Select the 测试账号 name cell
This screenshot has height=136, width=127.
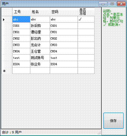pyautogui.click(x=40, y=58)
